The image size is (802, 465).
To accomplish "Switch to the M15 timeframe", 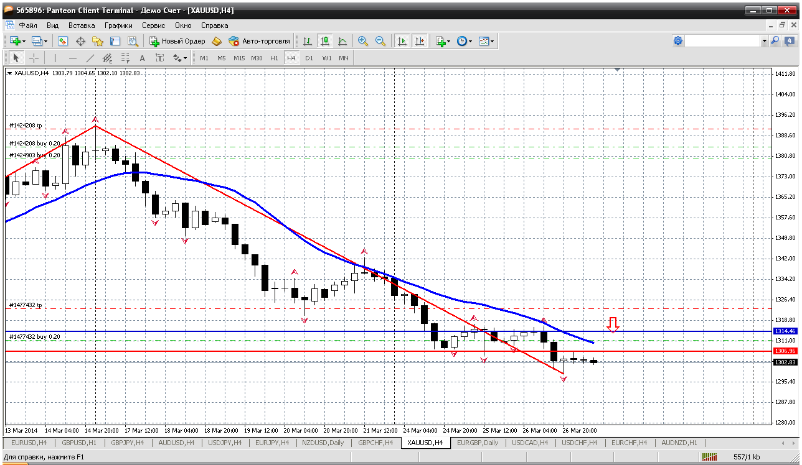I will click(239, 58).
